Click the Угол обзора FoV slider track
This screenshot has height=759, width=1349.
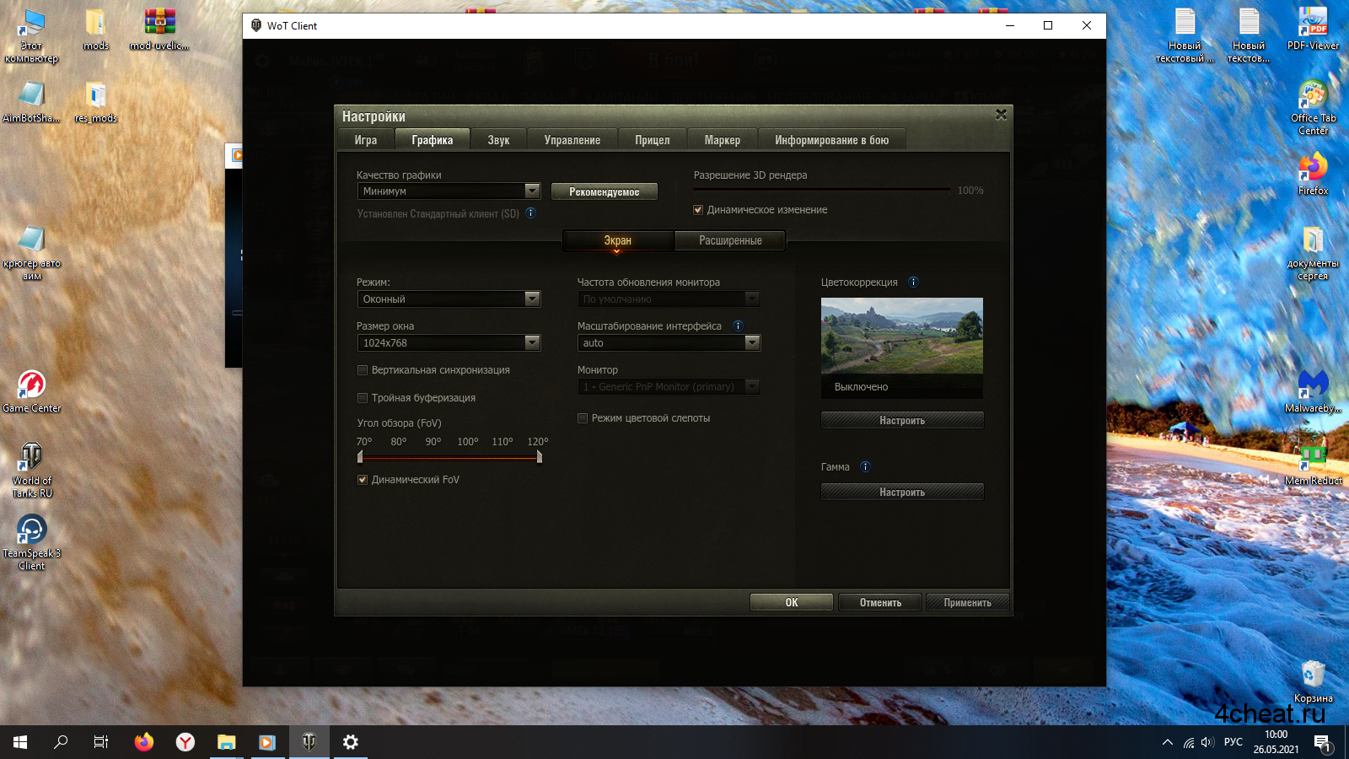point(449,458)
